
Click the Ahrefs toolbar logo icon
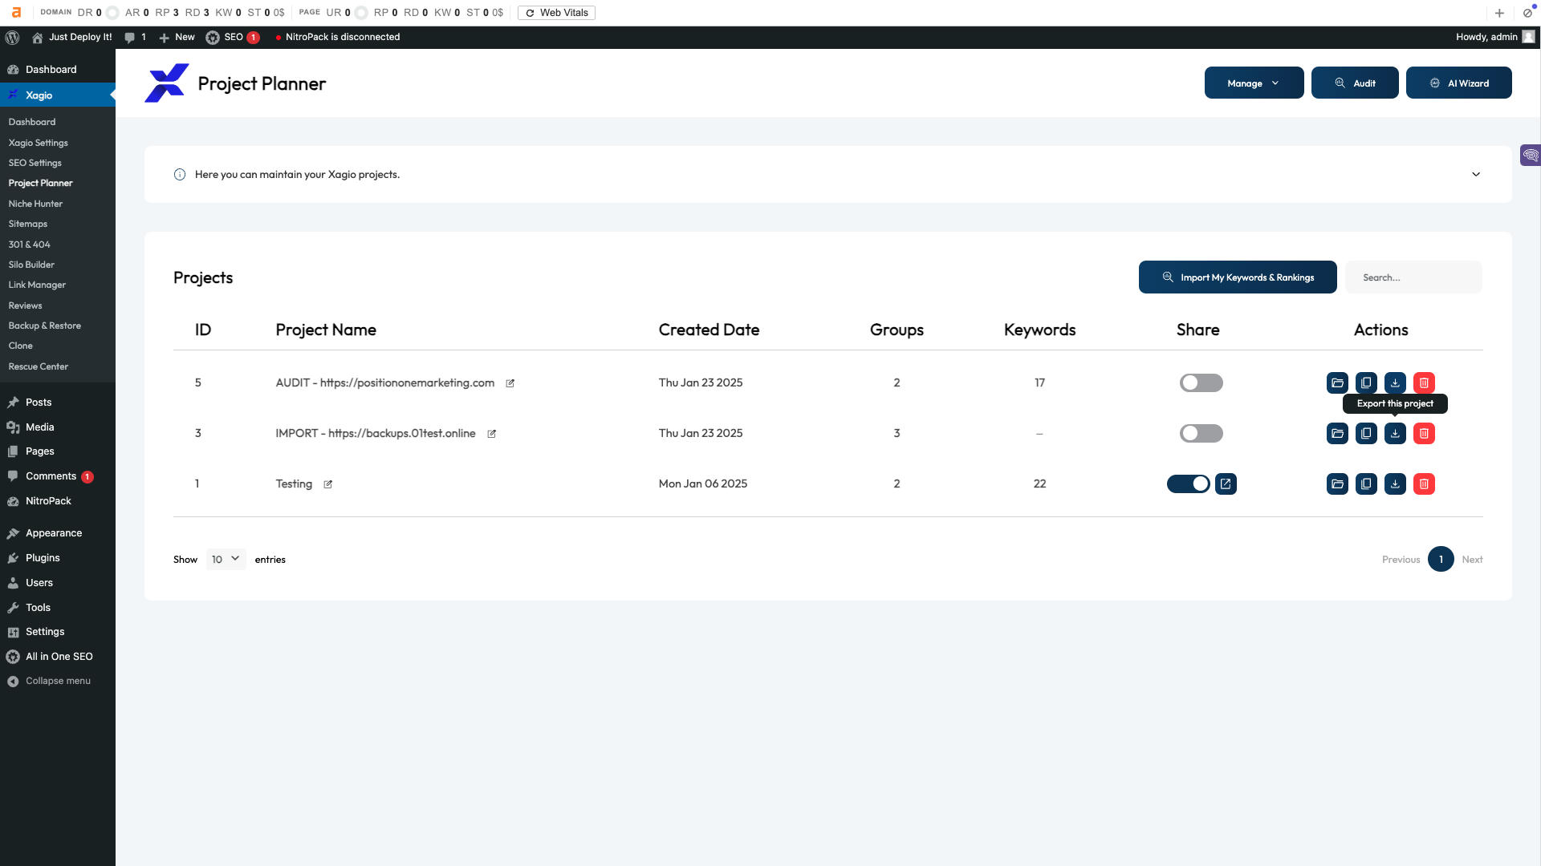pos(16,13)
